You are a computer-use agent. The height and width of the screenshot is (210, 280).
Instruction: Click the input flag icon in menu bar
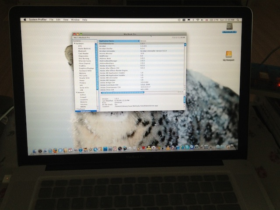(x=206, y=20)
